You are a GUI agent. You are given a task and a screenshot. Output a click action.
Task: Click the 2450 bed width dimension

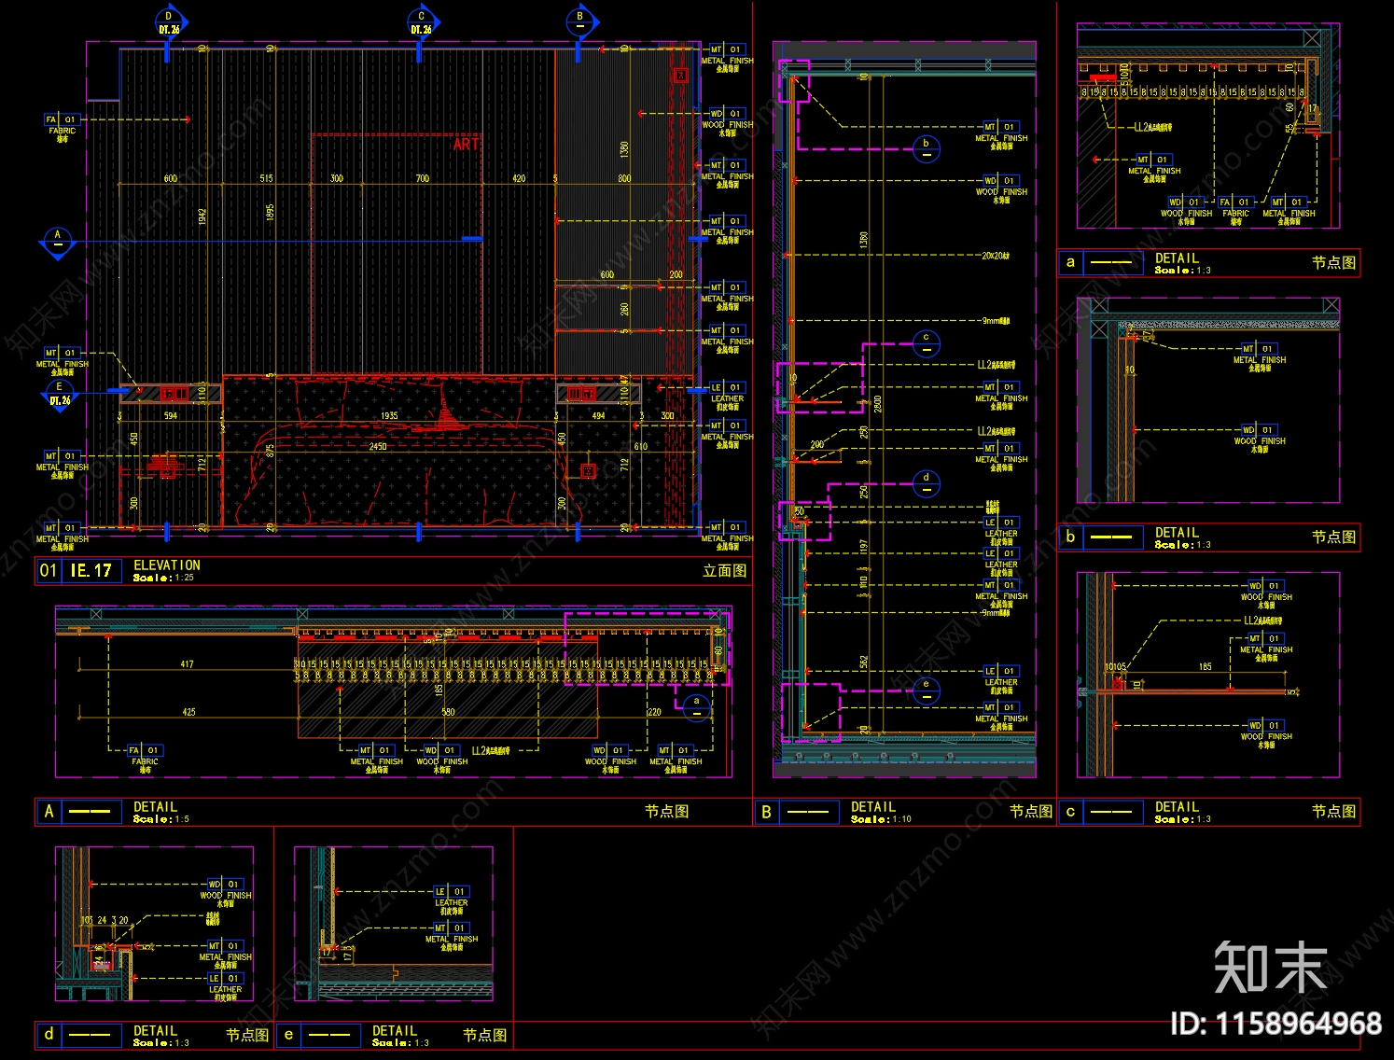[x=377, y=447]
